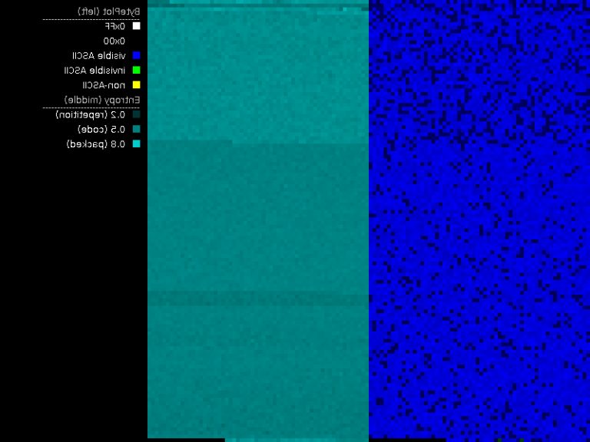This screenshot has width=590, height=442.
Task: Click the dark 0.2 repetition swatch
Action: [137, 114]
